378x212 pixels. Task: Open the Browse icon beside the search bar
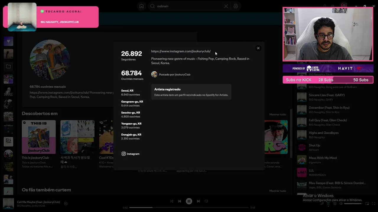[235, 6]
